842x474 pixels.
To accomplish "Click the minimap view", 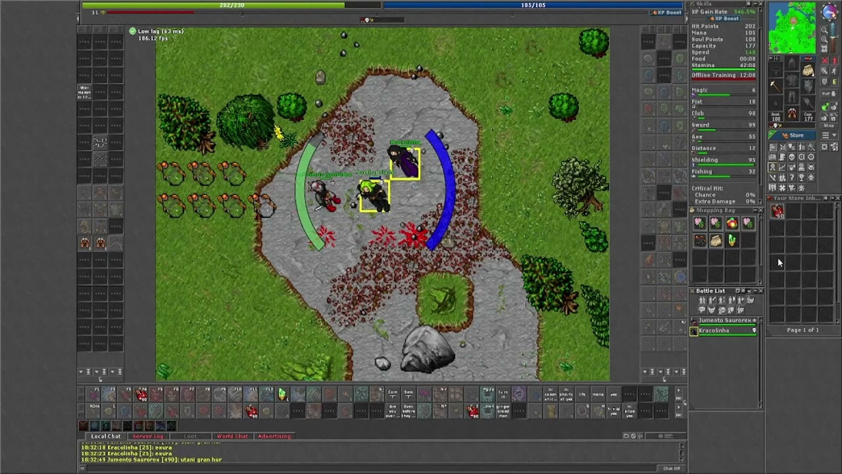I will 792,28.
